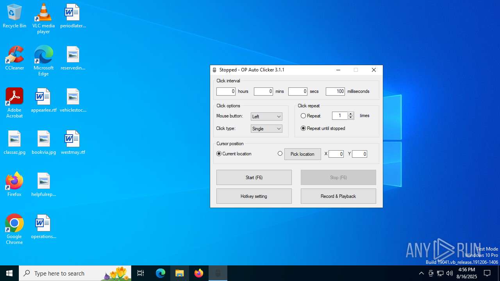
Task: Focus the secs input field
Action: point(298,91)
